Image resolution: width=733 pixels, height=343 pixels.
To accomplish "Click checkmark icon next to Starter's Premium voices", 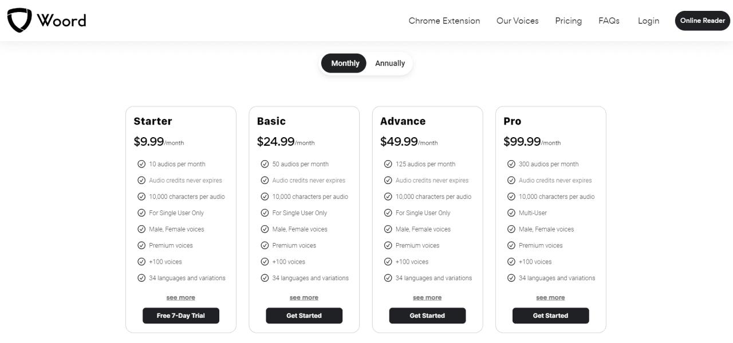I will (141, 245).
